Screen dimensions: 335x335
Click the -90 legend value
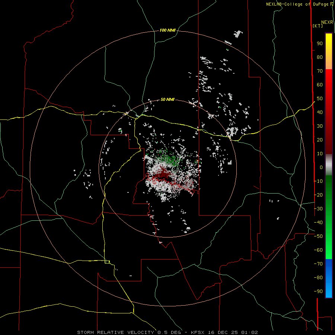coord(318,291)
